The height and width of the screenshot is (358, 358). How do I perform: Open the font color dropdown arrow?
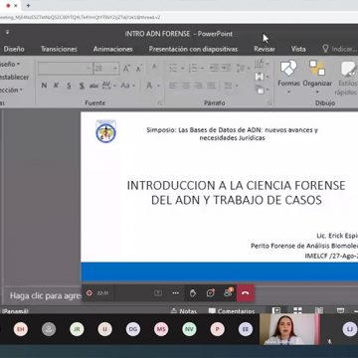[158, 86]
